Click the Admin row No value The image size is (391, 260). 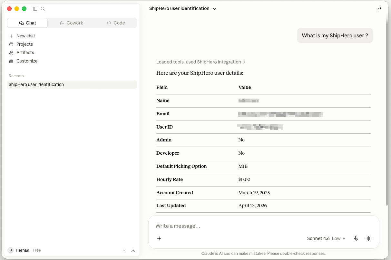(x=241, y=140)
